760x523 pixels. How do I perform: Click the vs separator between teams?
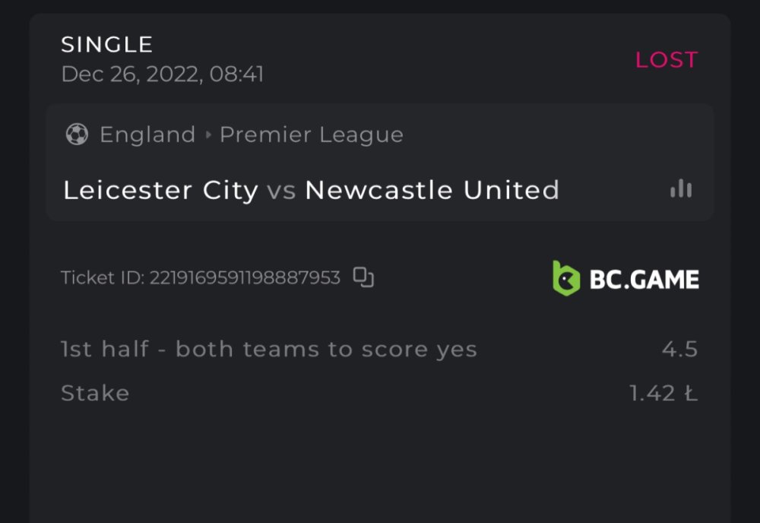(x=281, y=190)
